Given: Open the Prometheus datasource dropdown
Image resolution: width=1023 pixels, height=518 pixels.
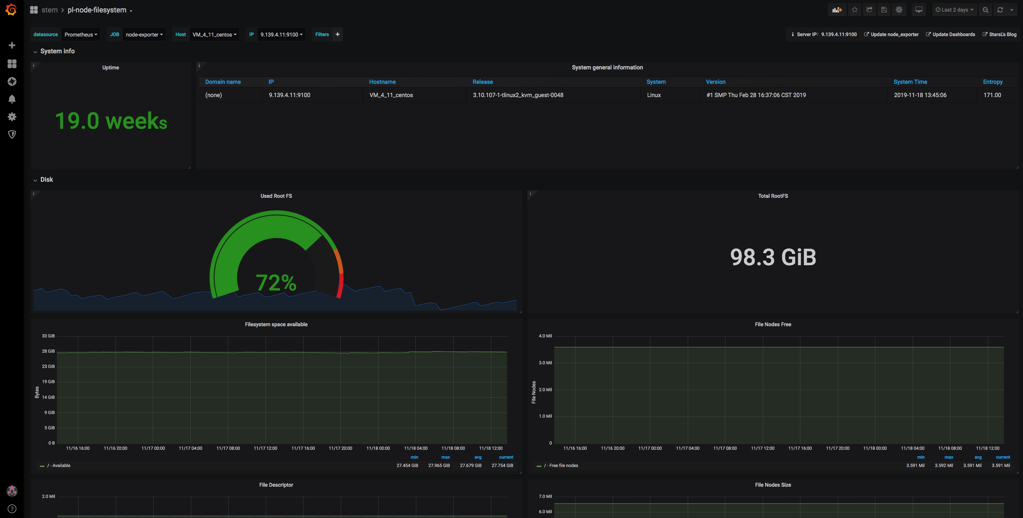Looking at the screenshot, I should tap(81, 35).
